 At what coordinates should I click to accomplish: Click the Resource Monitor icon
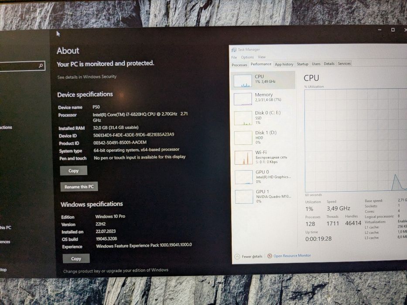click(270, 256)
